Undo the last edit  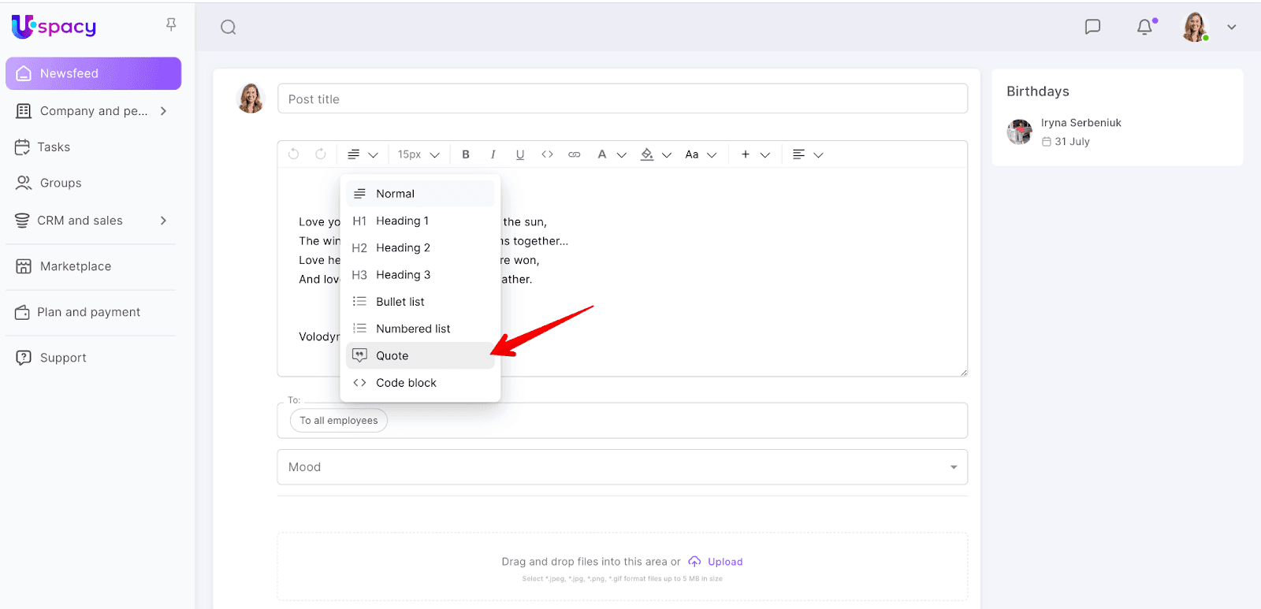pyautogui.click(x=294, y=154)
